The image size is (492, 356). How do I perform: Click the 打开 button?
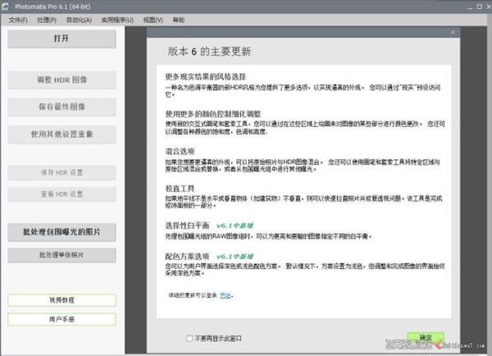click(61, 39)
